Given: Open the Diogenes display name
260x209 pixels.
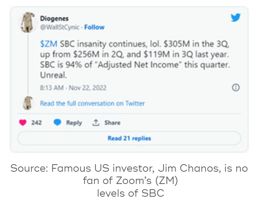Looking at the screenshot, I should pos(54,19).
